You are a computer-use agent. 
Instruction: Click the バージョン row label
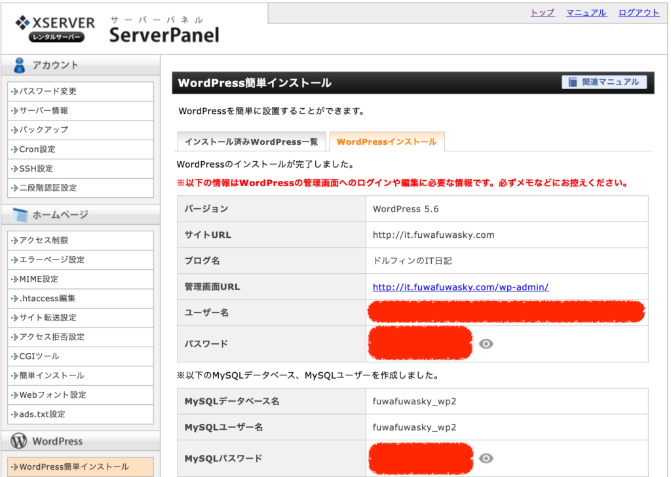pos(206,209)
